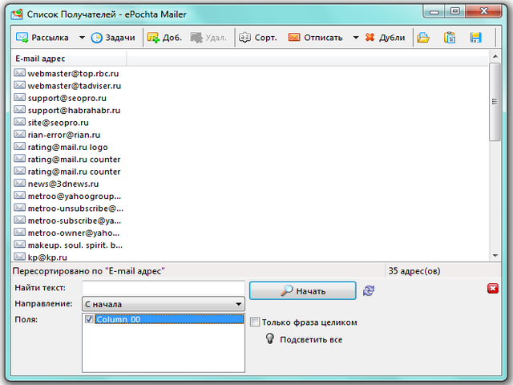Toggle the Column_00 checkbox
Image resolution: width=513 pixels, height=385 pixels.
(89, 319)
